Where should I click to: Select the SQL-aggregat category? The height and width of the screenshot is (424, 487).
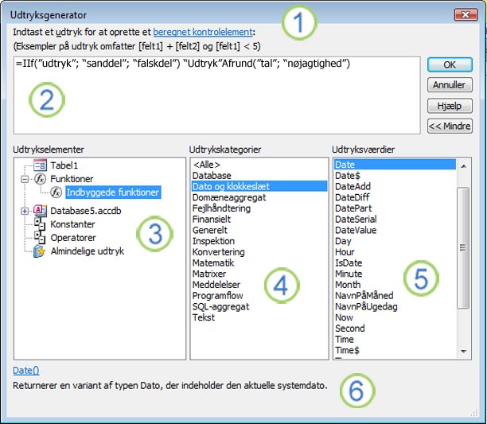coord(259,306)
